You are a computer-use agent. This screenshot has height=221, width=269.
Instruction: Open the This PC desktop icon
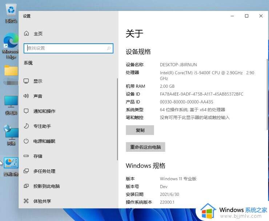[x=11, y=105]
